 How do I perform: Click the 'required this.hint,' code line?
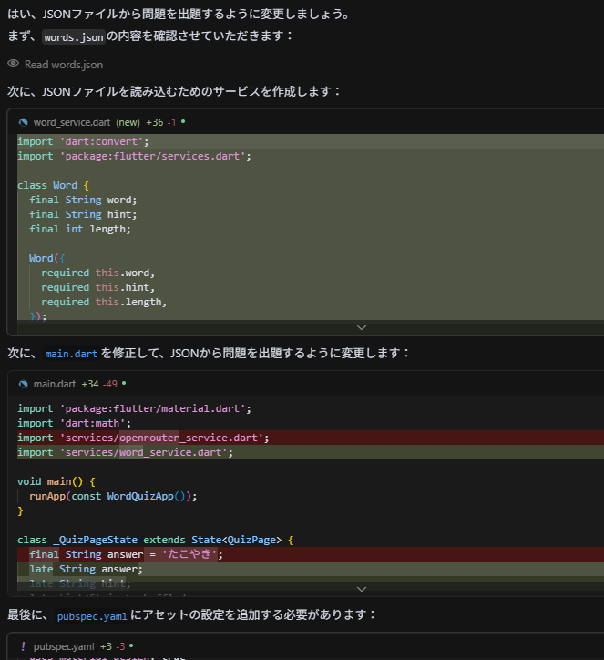(98, 287)
